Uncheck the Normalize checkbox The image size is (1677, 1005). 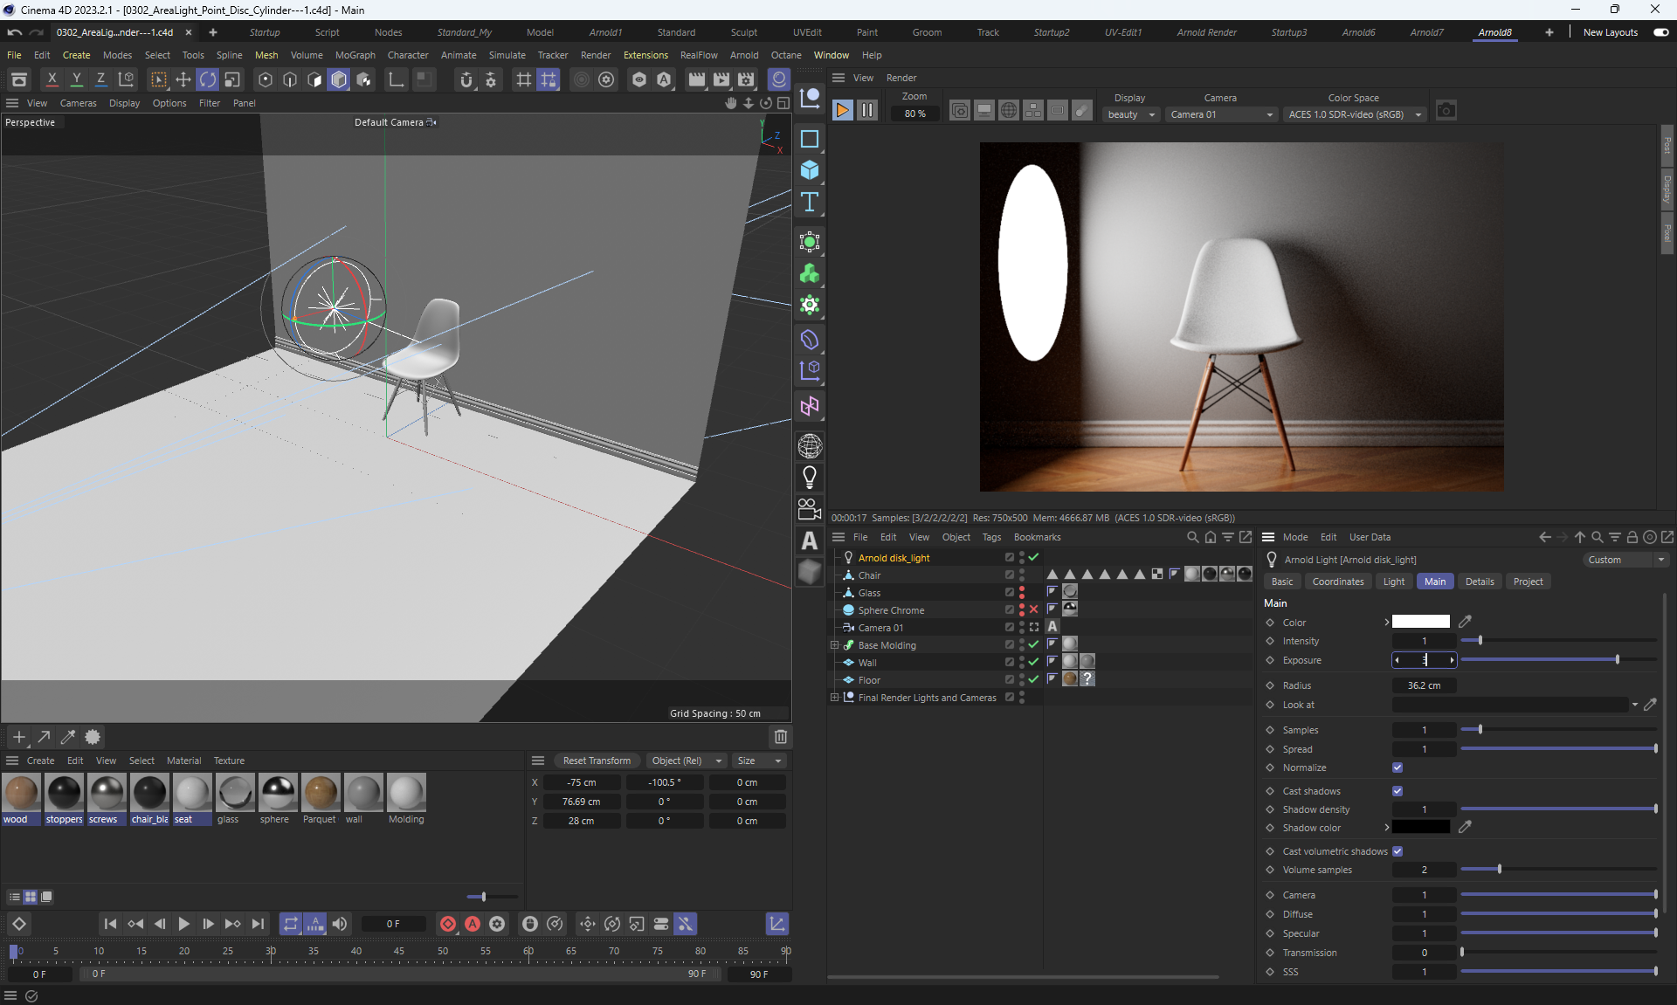tap(1397, 768)
